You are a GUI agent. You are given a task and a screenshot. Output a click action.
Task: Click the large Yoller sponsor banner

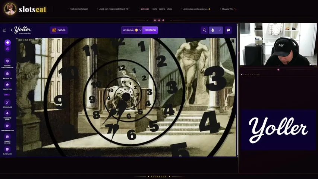click(278, 130)
